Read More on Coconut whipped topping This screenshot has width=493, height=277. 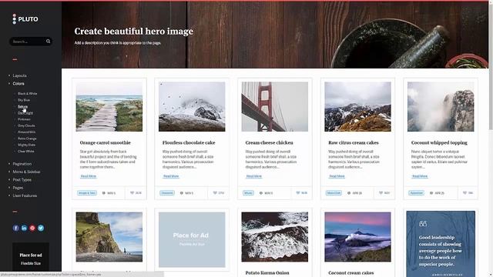click(x=420, y=176)
